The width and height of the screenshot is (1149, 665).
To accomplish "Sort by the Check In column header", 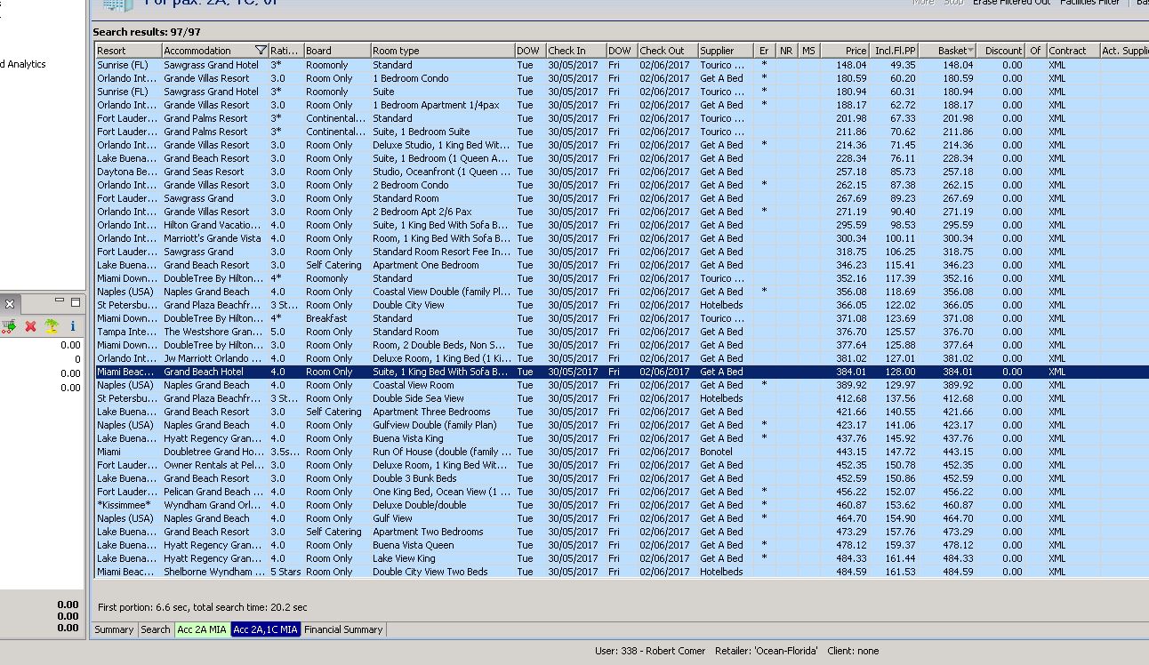I will (x=576, y=51).
